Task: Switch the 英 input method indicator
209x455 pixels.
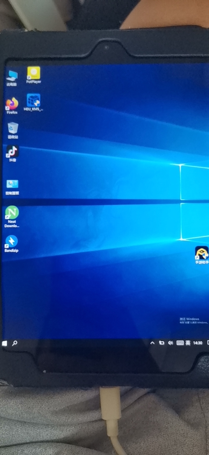Action: click(x=188, y=343)
